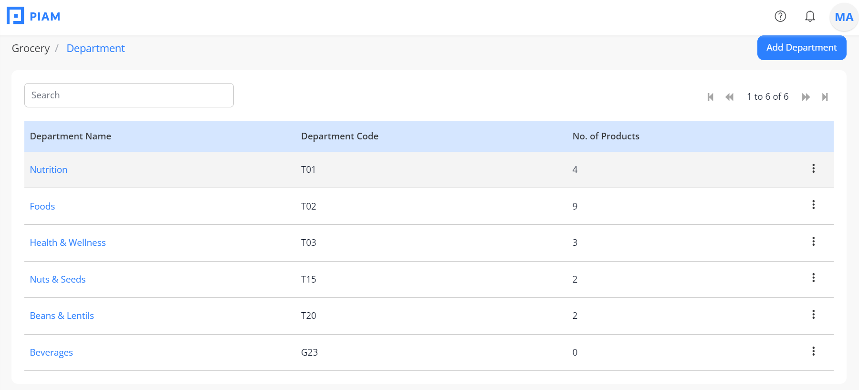Screen dimensions: 859x390
Task: Click product count 2 in Nuts & Seeds row
Action: [x=575, y=279]
